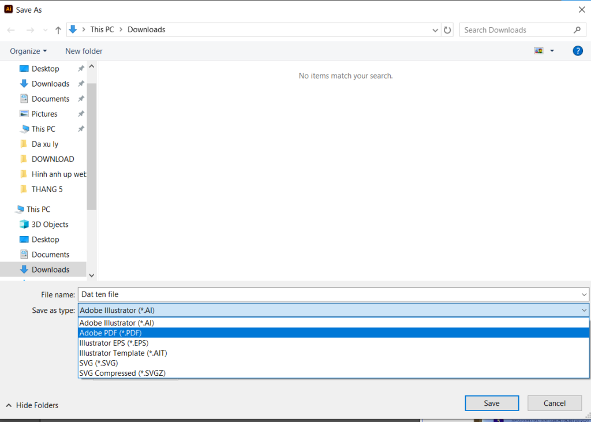Expand address bar previous locations dropdown
Viewport: 591px width, 422px height.
tap(435, 30)
